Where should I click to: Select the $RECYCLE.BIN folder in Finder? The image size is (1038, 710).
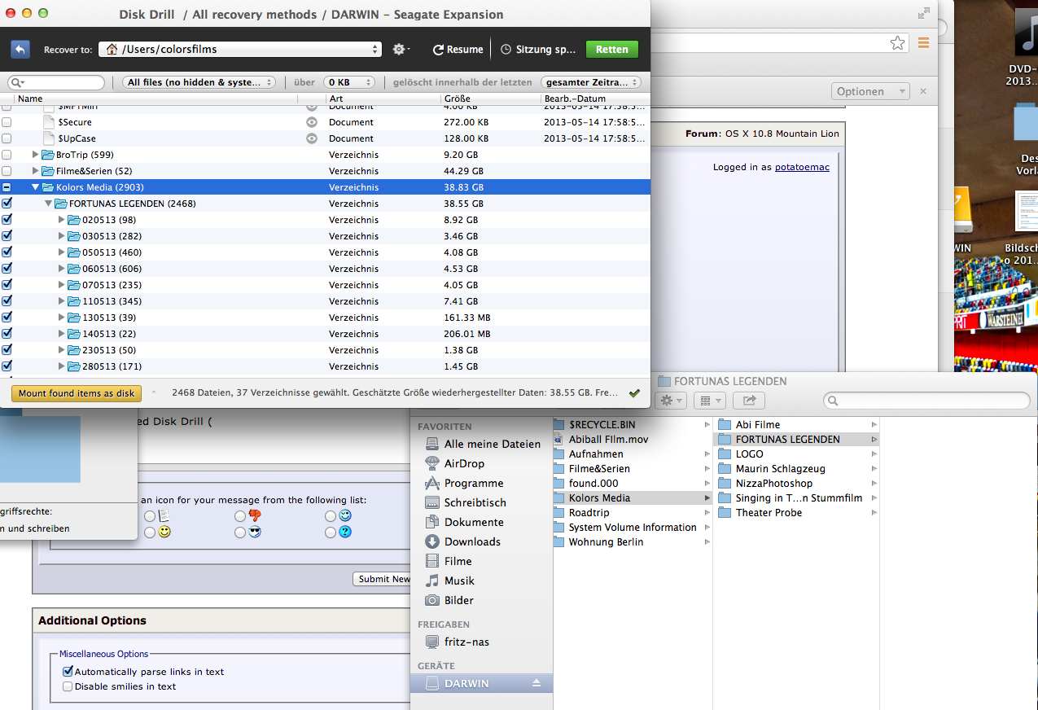[633, 424]
